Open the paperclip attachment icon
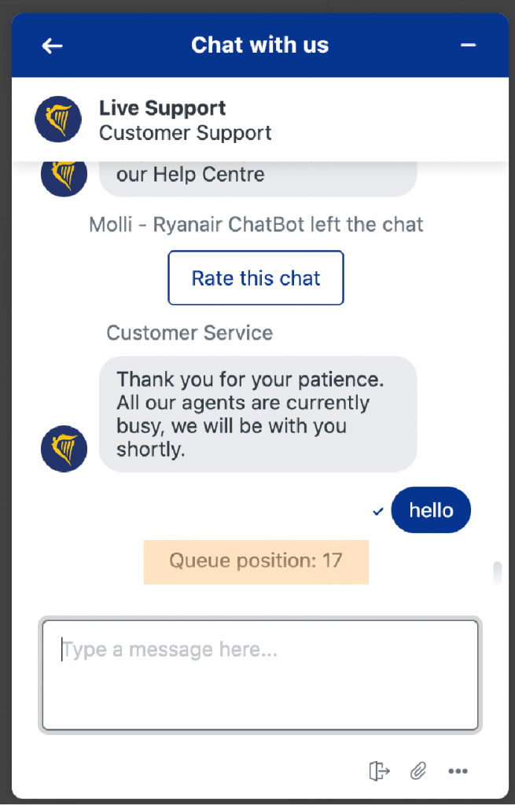 (x=418, y=771)
